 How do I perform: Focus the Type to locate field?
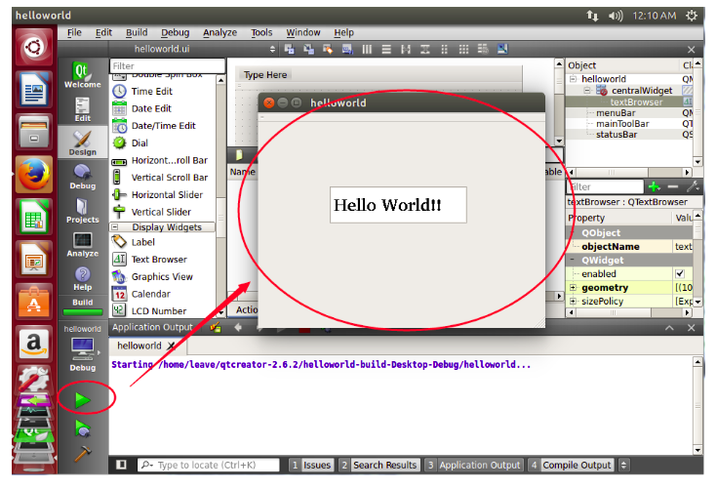click(x=209, y=466)
